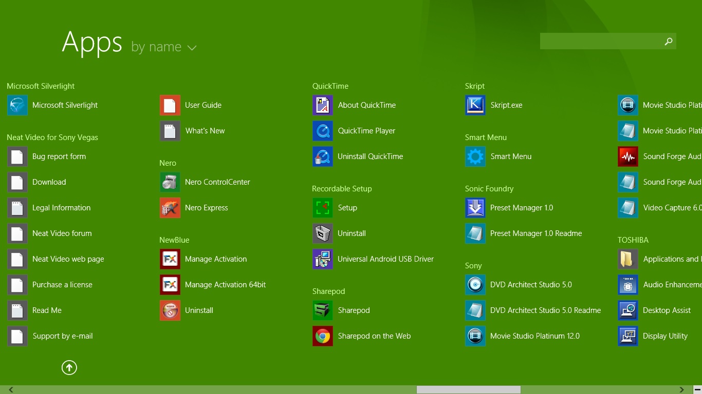The height and width of the screenshot is (394, 702).
Task: Click the 'Purchase a license' label
Action: (62, 285)
